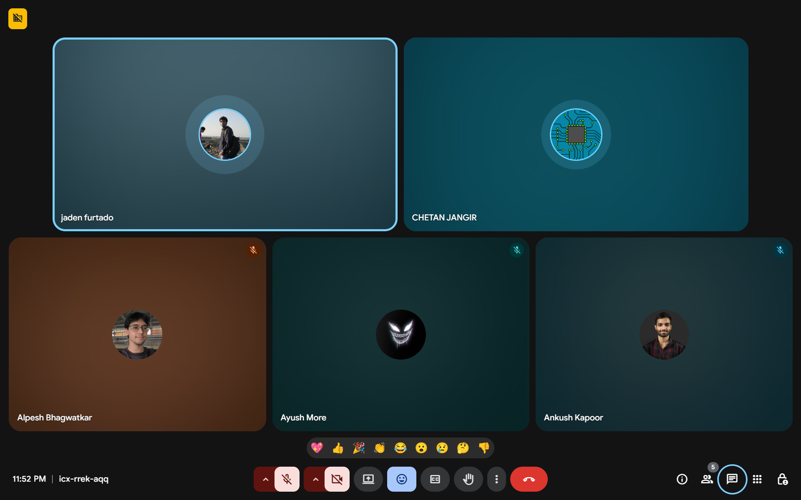Open chat with everyone panel
Viewport: 801px width, 500px height.
(732, 479)
